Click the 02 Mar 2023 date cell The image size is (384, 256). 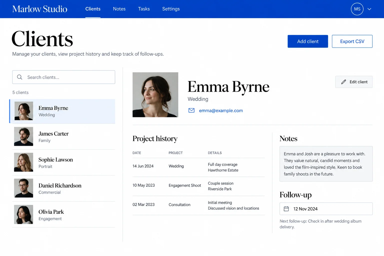point(143,204)
